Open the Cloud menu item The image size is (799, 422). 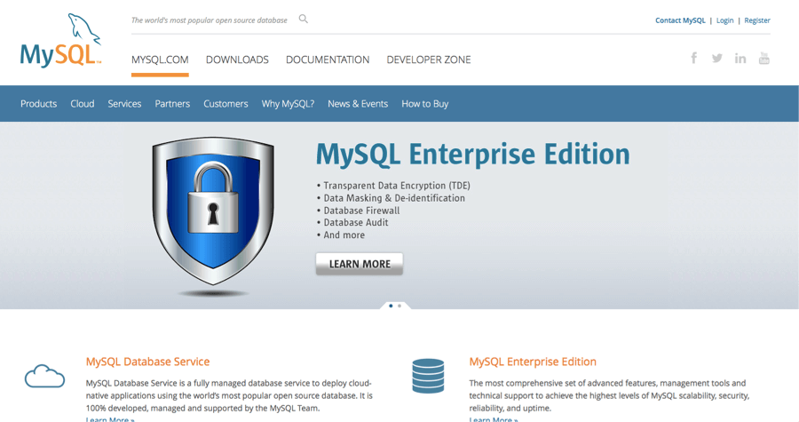pyautogui.click(x=83, y=104)
